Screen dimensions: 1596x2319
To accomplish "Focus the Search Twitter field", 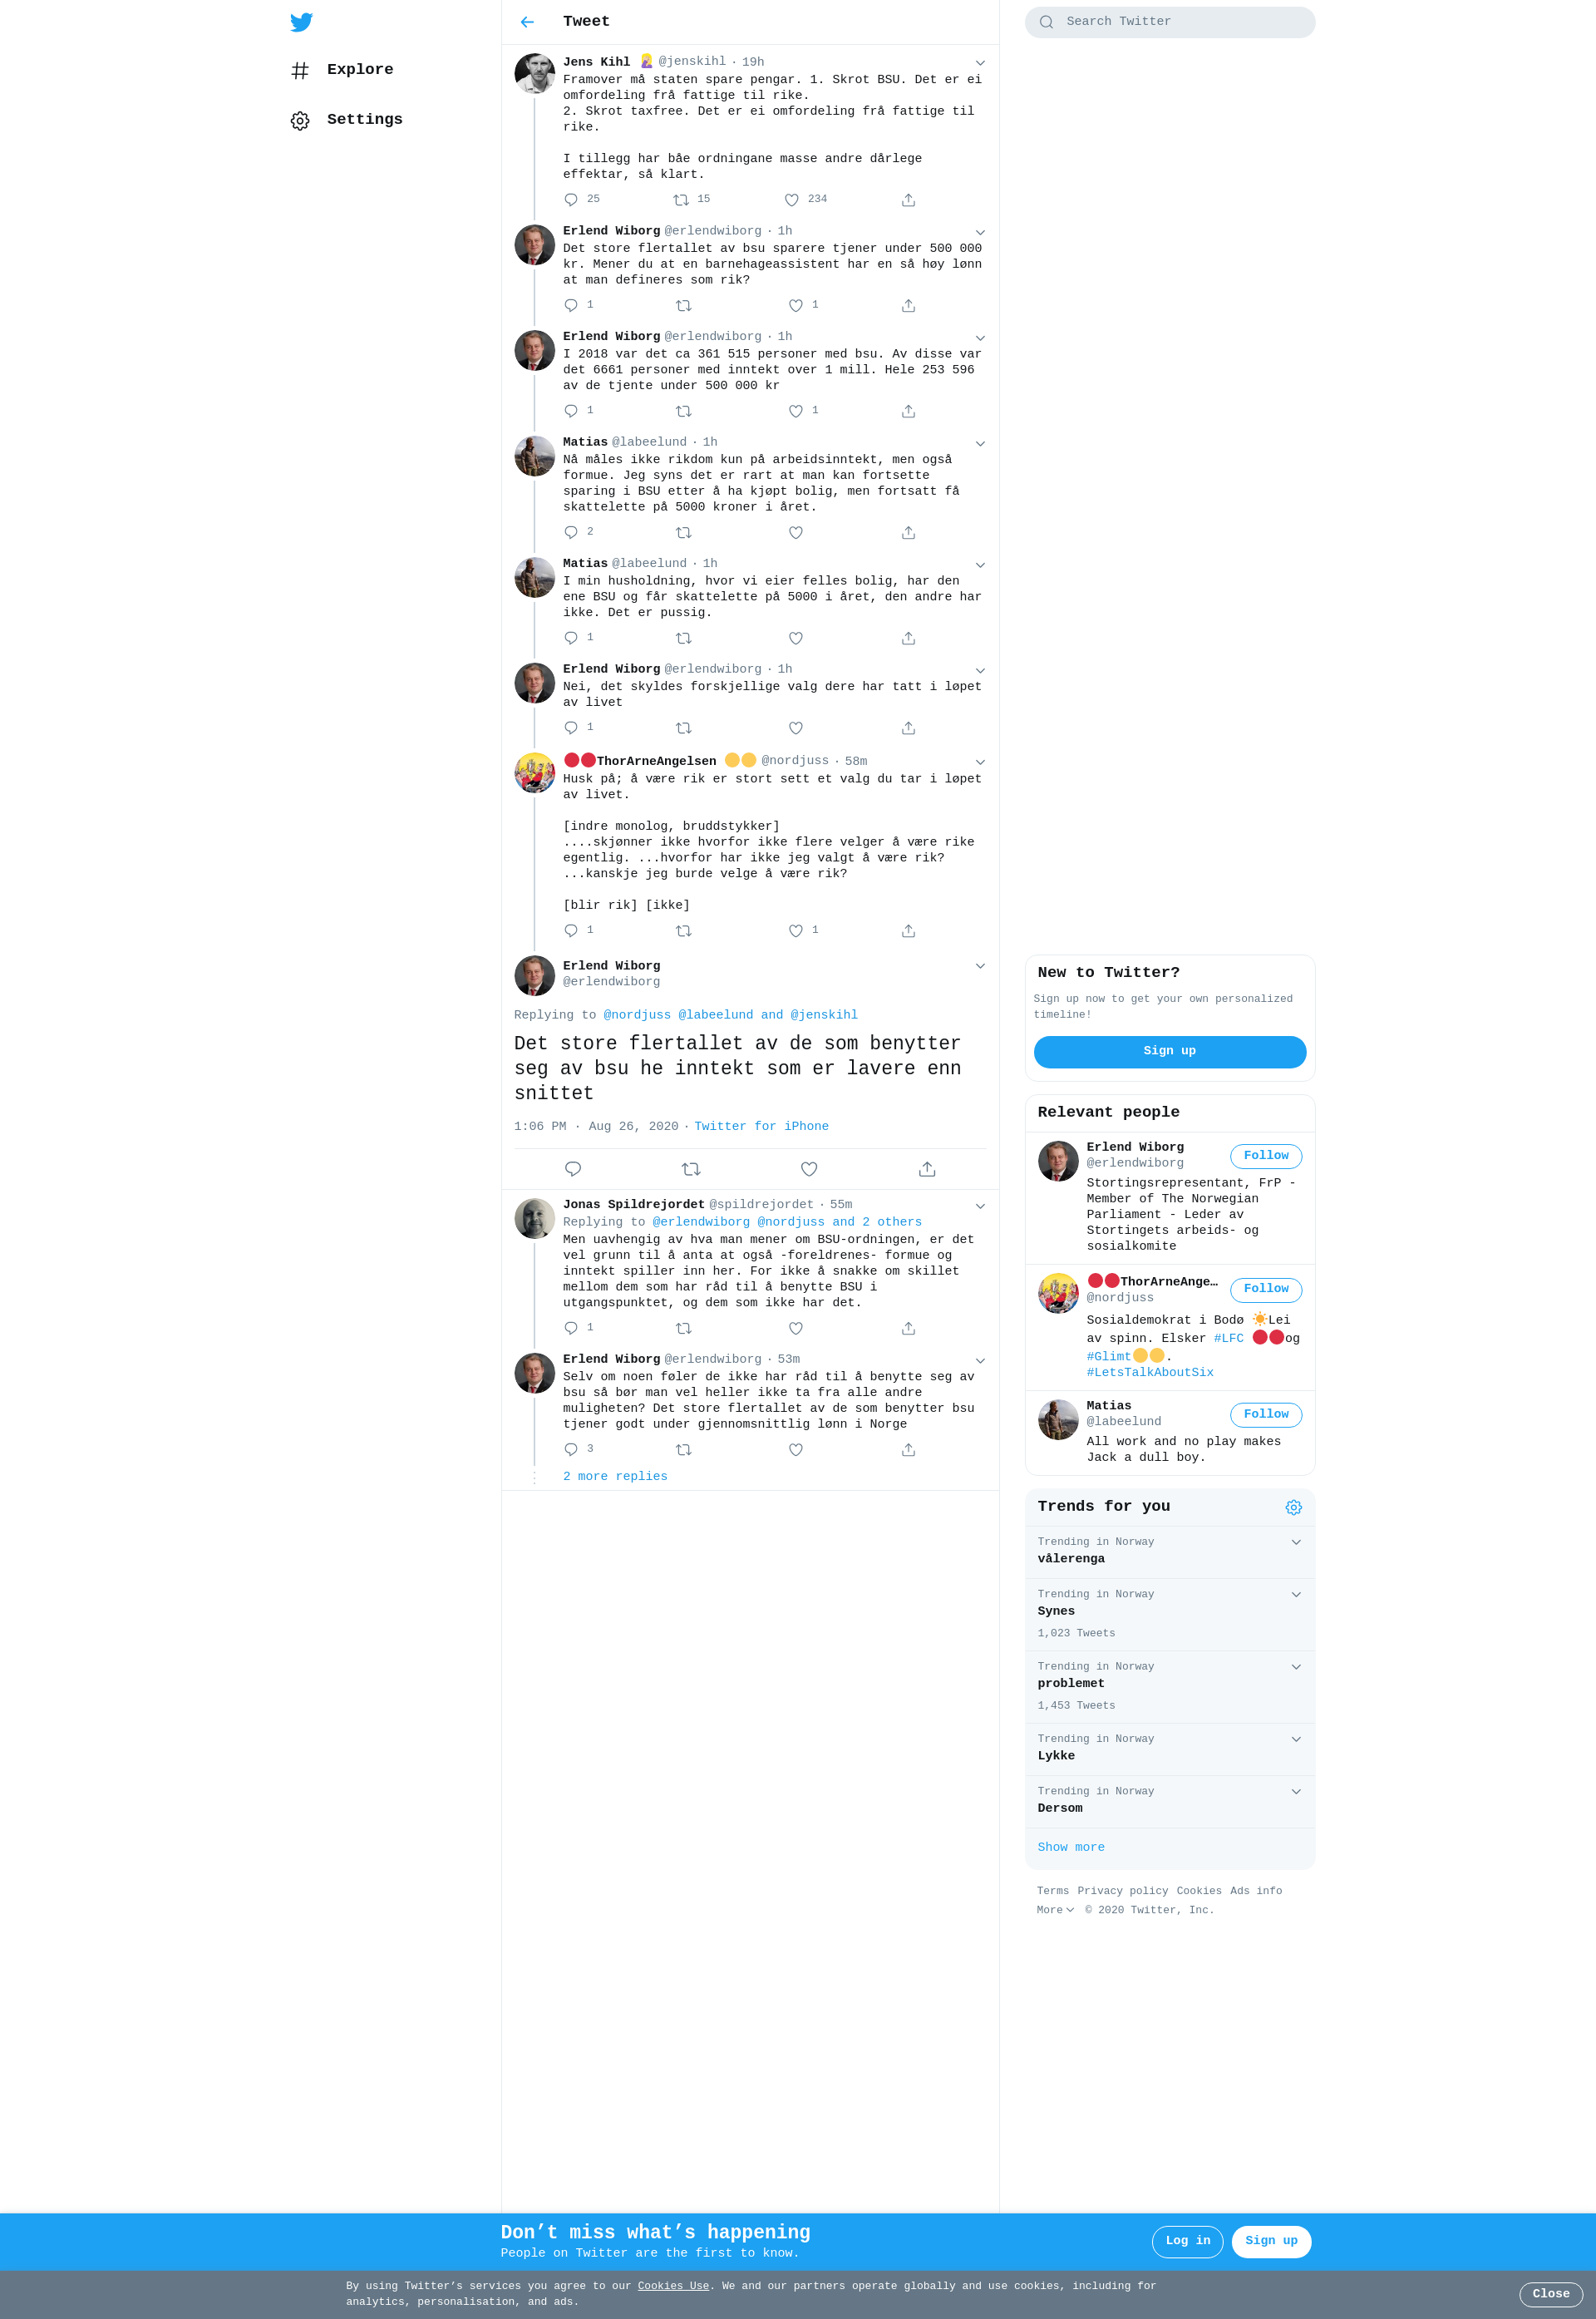I will click(1169, 22).
